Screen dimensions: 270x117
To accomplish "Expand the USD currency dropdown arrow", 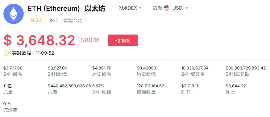I will pyautogui.click(x=187, y=8).
